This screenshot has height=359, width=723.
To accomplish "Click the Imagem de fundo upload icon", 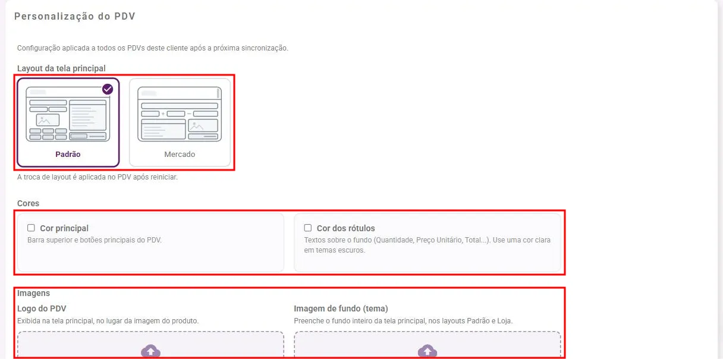I will coord(427,351).
